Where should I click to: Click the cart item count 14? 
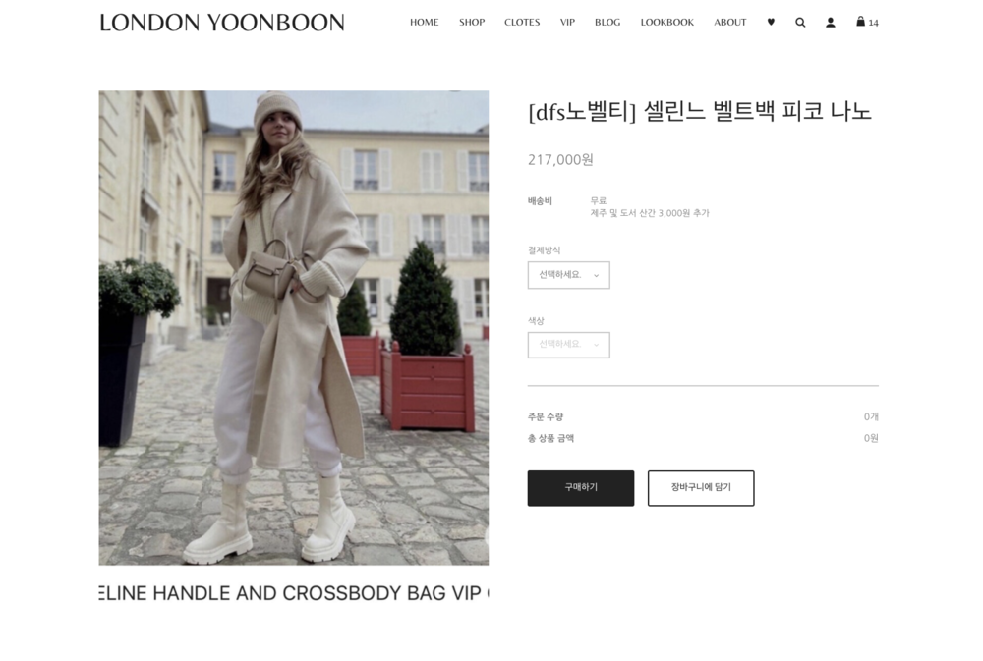[x=873, y=23]
